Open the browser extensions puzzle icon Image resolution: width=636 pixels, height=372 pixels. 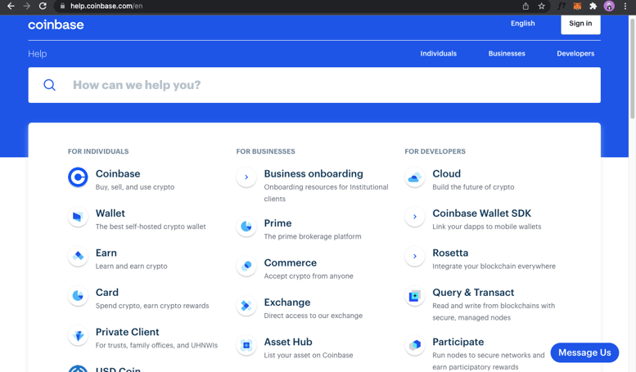593,6
